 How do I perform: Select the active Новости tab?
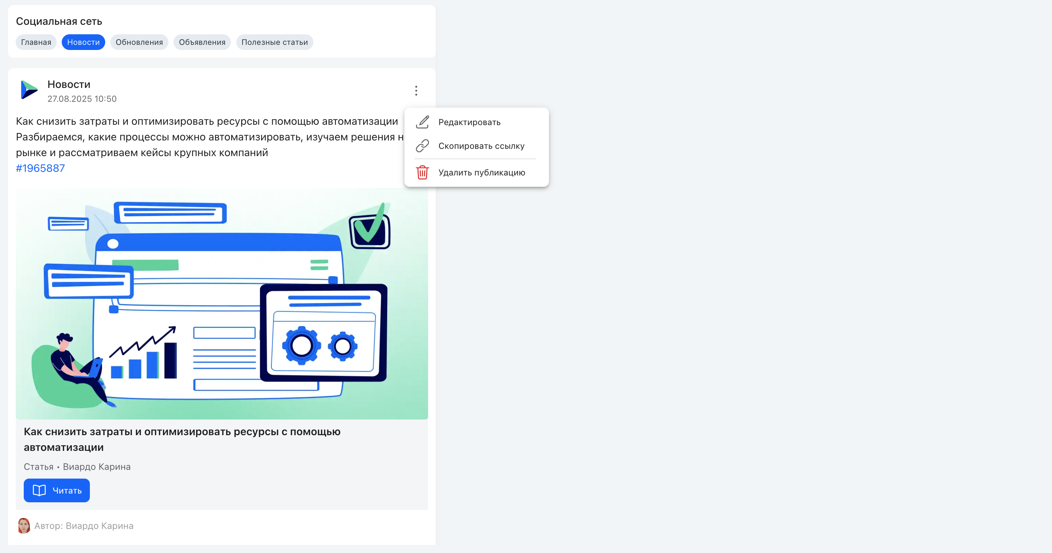[83, 42]
